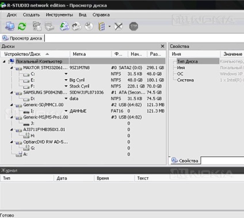Click the H: optical drive icon
The image size is (244, 218).
(26, 136)
